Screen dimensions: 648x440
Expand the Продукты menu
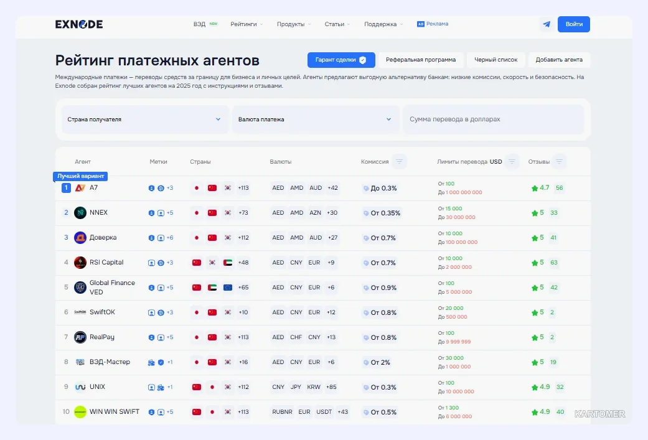tap(294, 24)
